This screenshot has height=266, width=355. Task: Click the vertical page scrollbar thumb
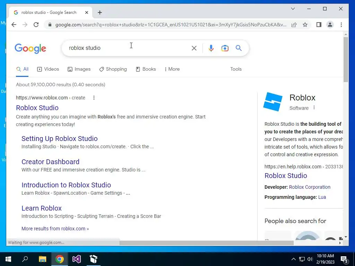[346, 60]
